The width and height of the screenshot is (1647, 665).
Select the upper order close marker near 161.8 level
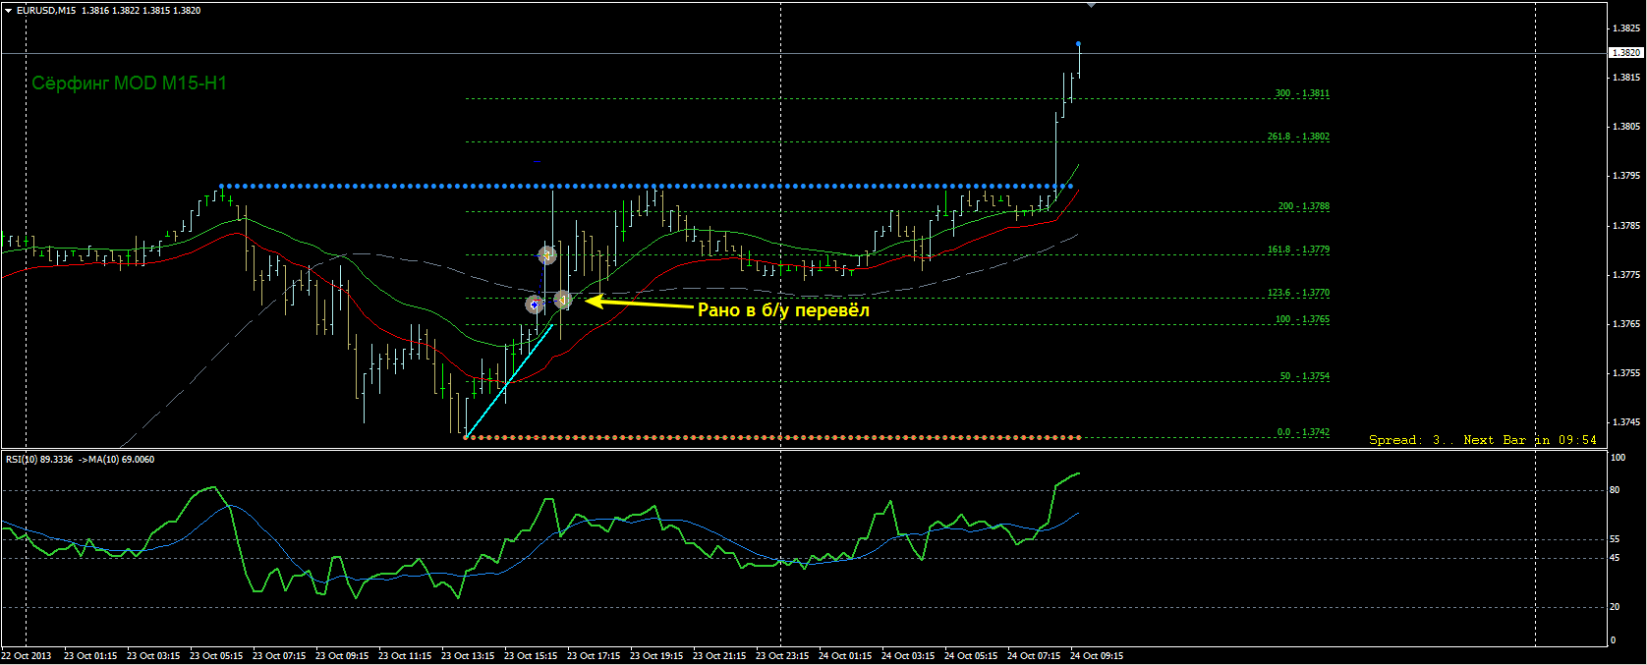tap(547, 255)
